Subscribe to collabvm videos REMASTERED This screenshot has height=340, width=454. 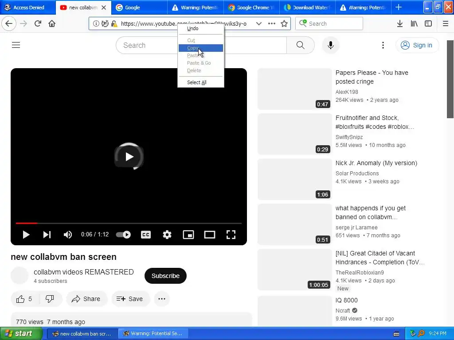166,276
